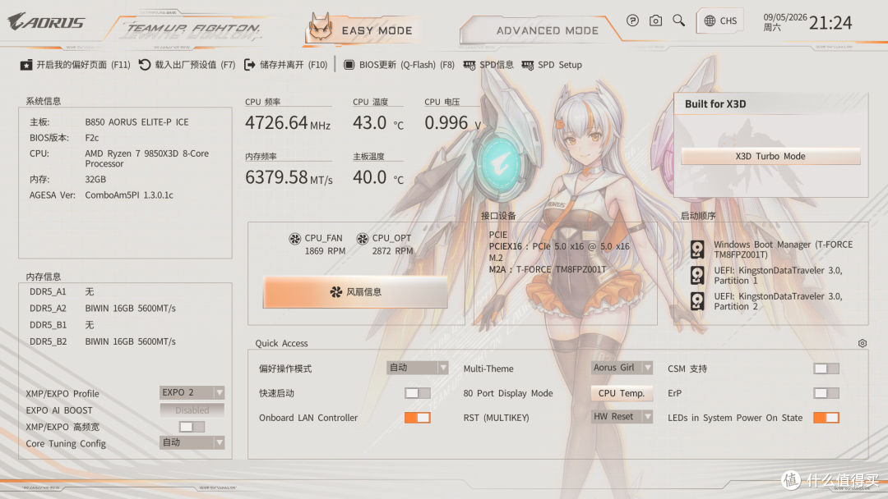Expand the 偏好操作模式 dropdown
This screenshot has height=499, width=888.
418,368
